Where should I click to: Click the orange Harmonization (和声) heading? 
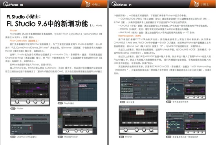coord(130,36)
